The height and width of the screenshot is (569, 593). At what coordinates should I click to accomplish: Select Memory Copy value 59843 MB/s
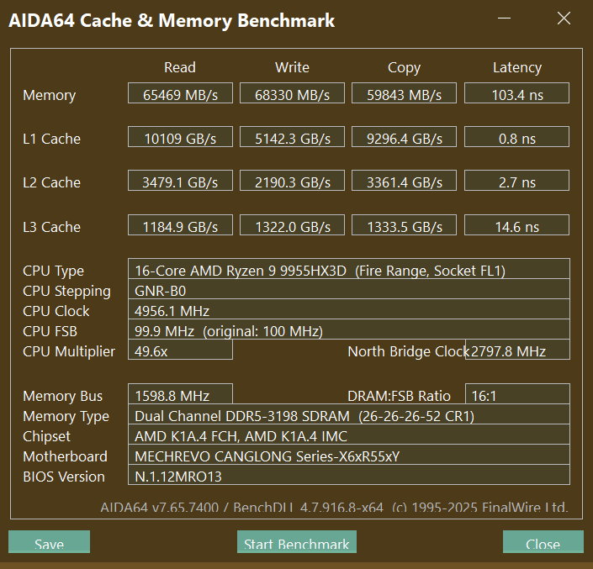tap(404, 93)
